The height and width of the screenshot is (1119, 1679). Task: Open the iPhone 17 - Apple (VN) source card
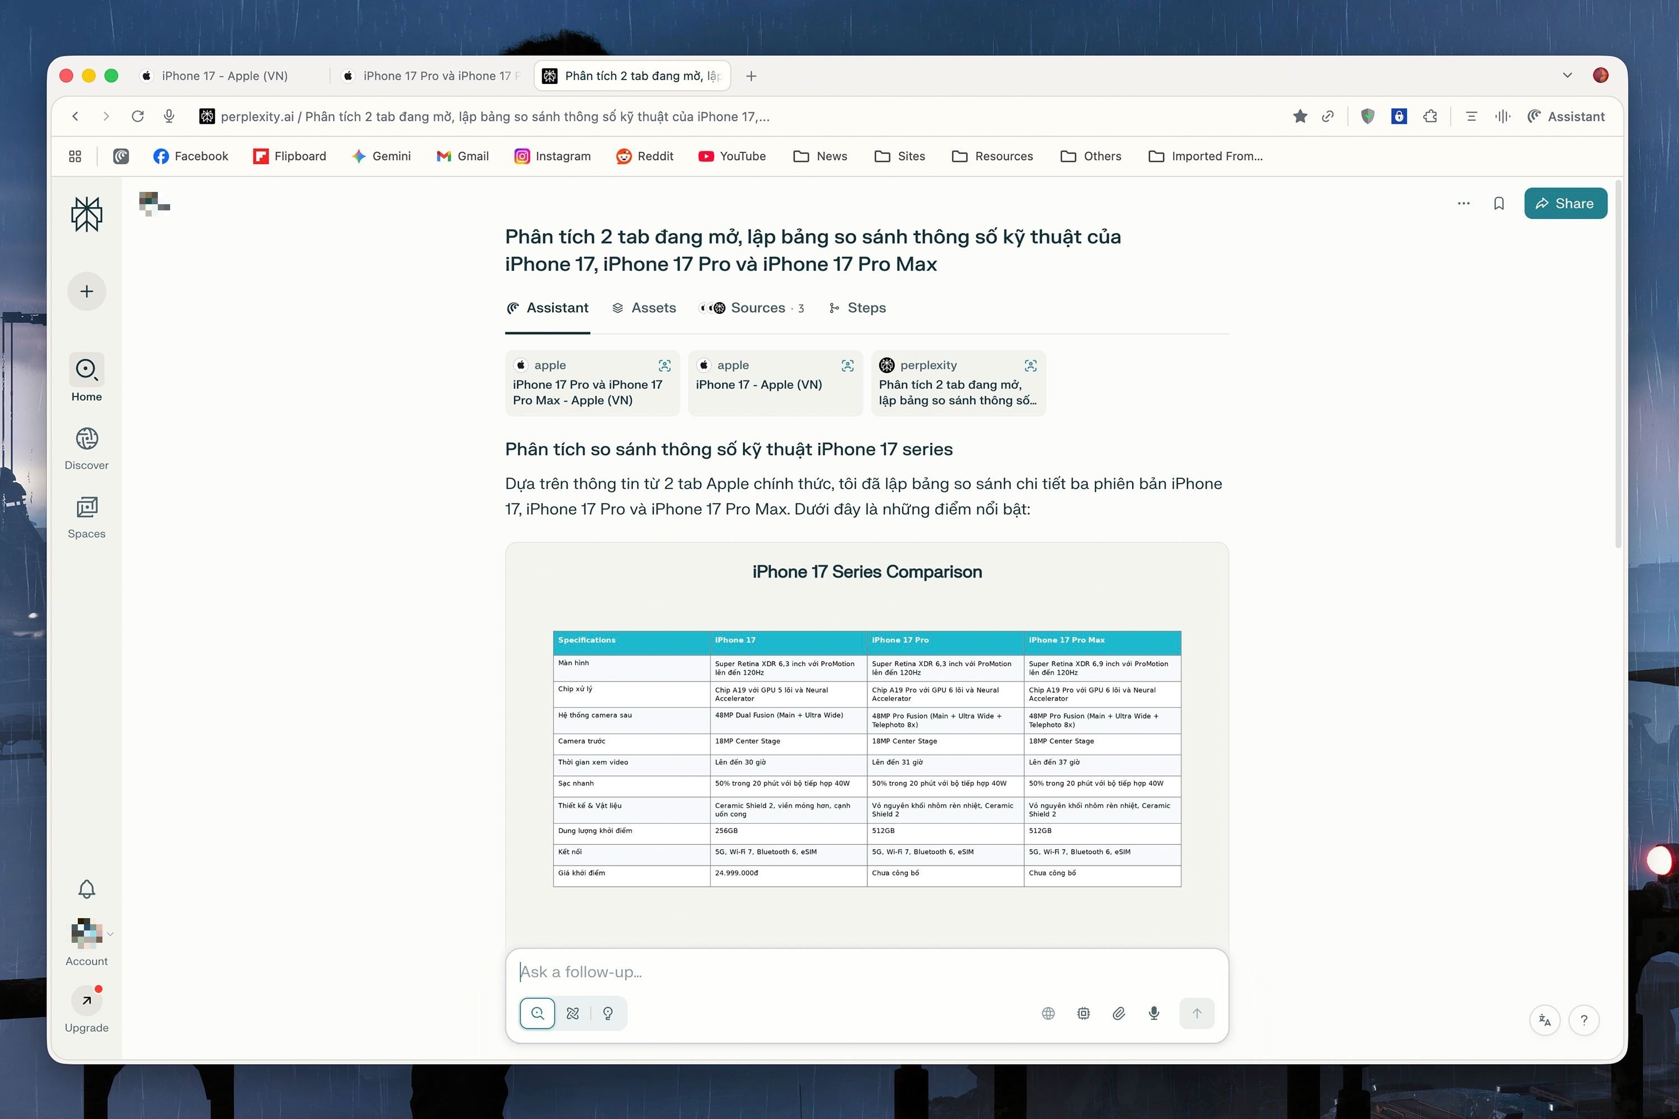[775, 383]
